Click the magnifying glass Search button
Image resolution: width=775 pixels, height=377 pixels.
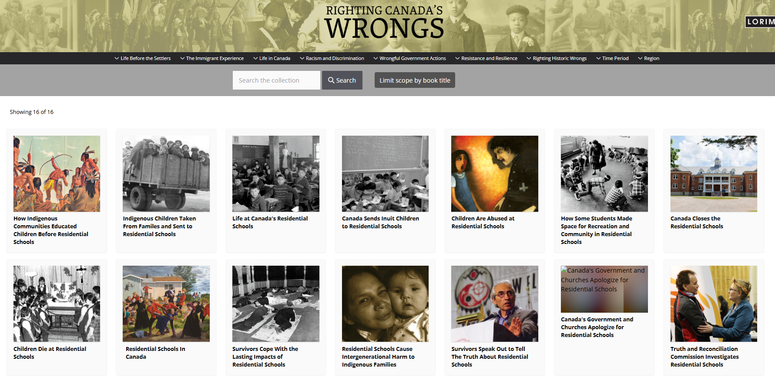342,80
